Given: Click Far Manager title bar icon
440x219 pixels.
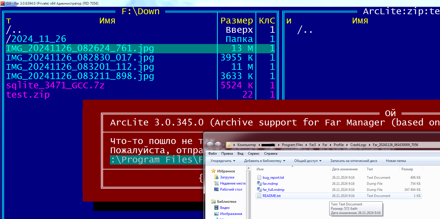Looking at the screenshot, I should click(3, 3).
